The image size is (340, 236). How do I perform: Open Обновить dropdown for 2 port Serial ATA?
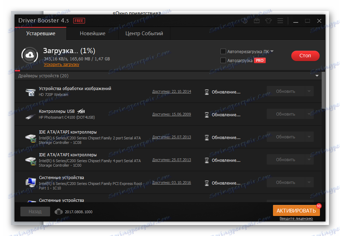coord(309,137)
